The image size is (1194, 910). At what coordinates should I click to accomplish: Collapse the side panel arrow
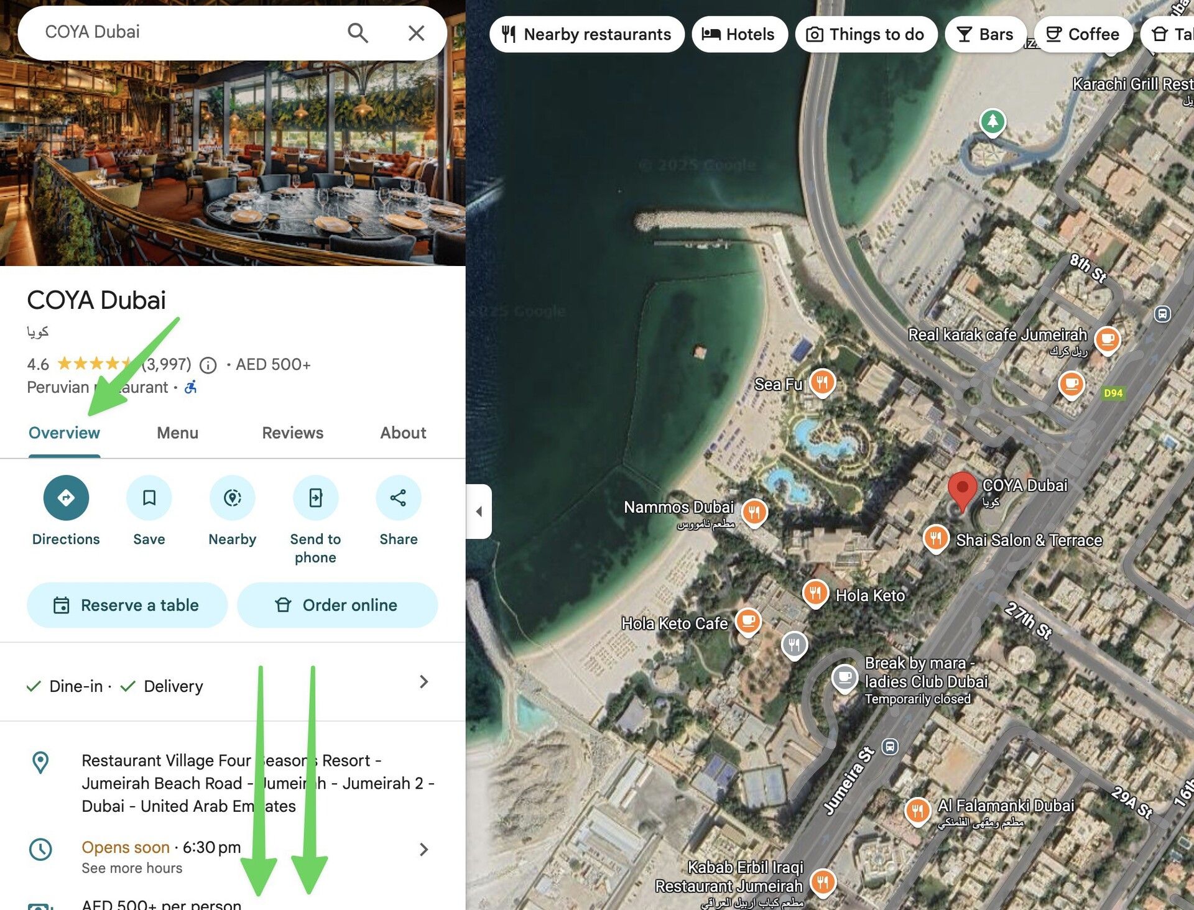pos(479,512)
